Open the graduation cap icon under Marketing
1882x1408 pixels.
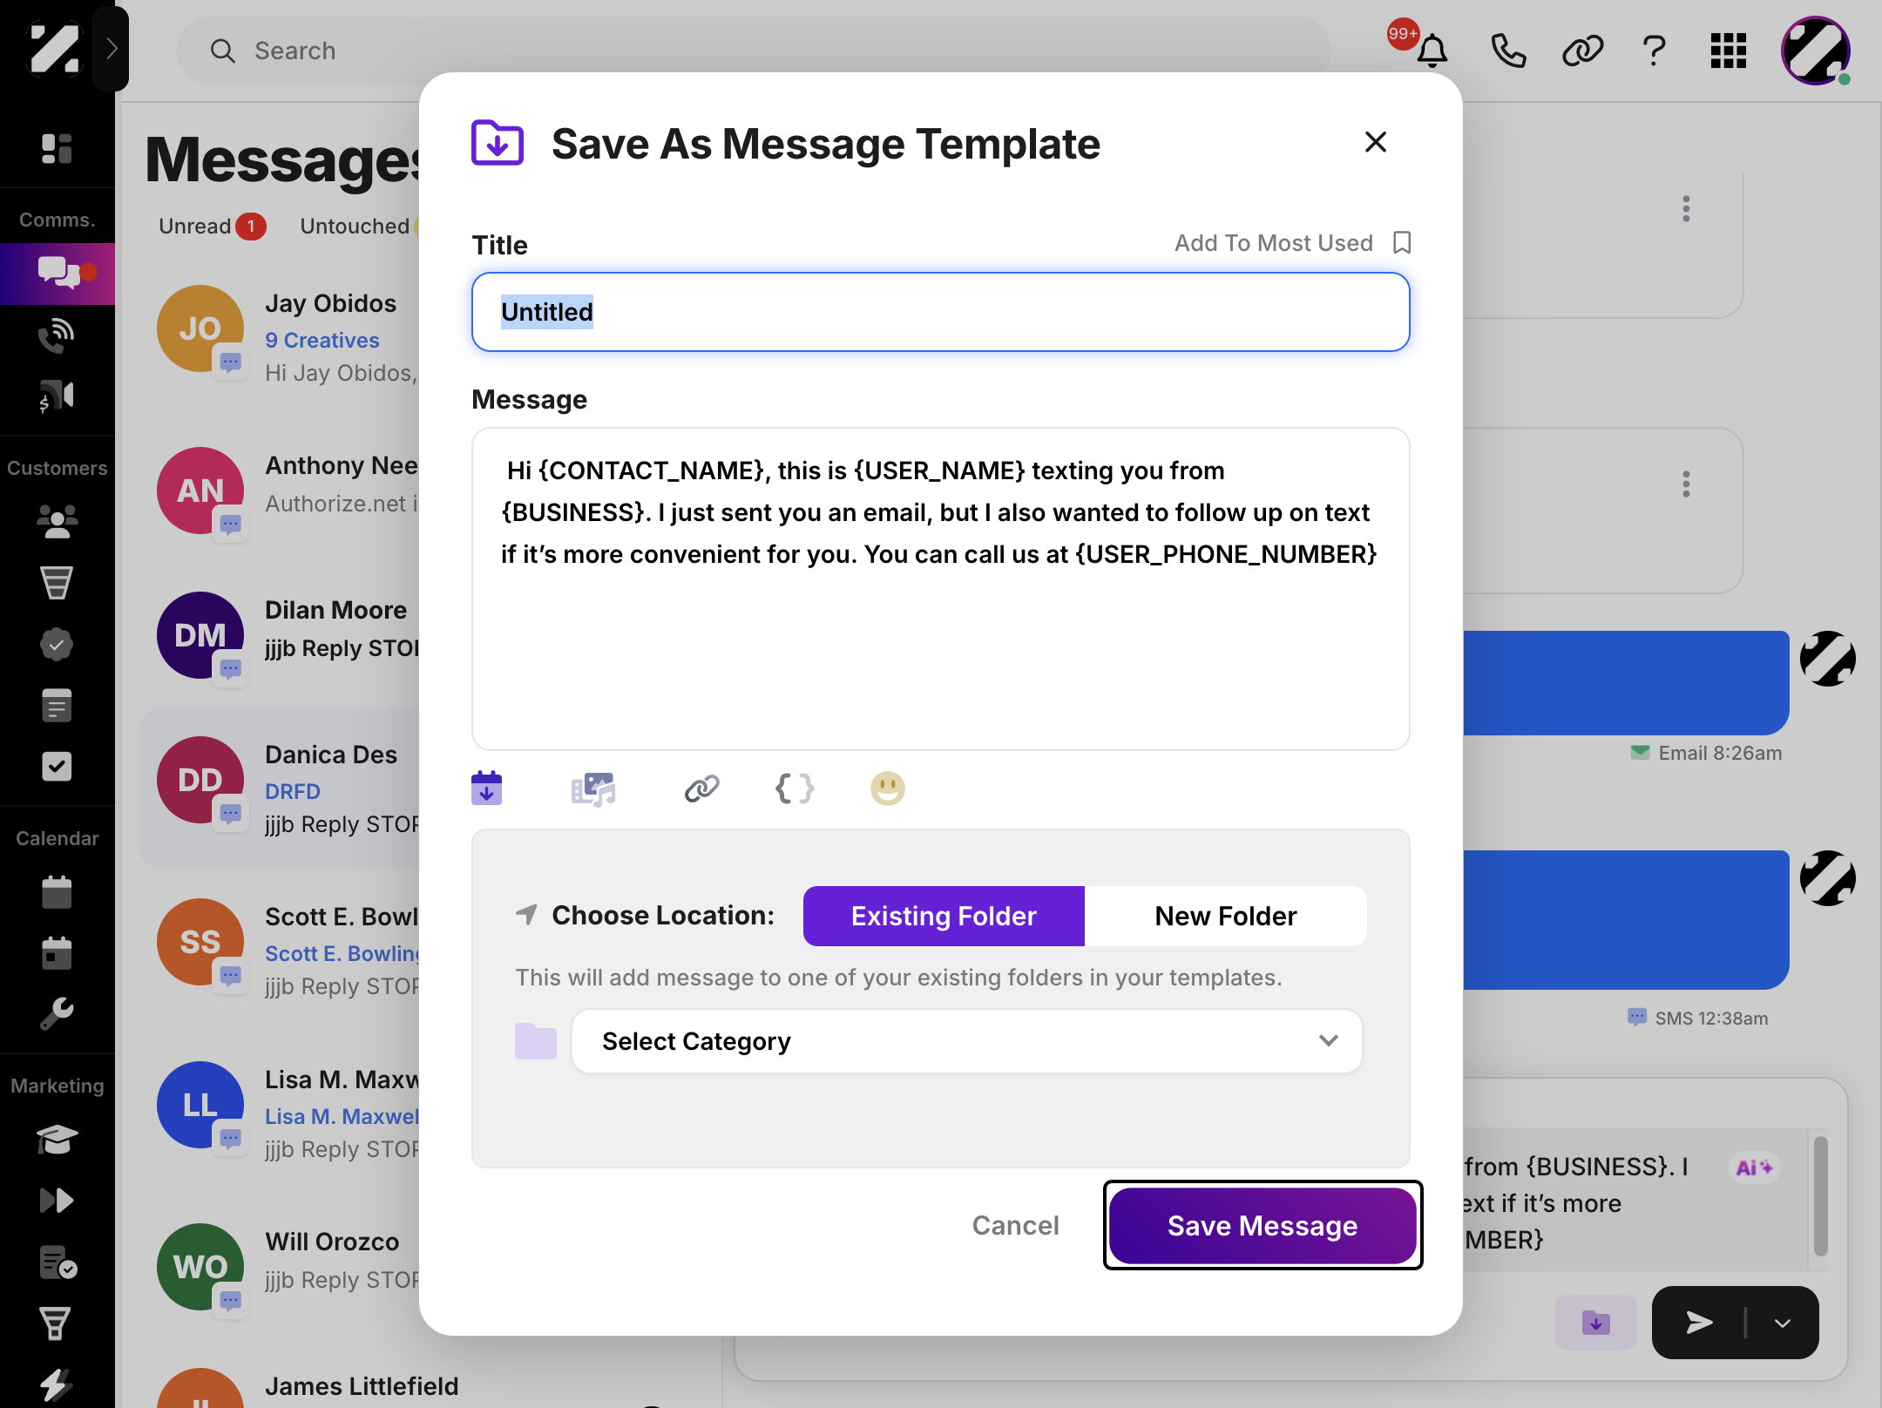57,1139
